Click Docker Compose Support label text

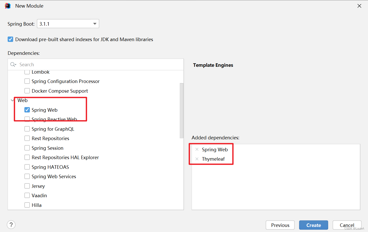(x=60, y=91)
